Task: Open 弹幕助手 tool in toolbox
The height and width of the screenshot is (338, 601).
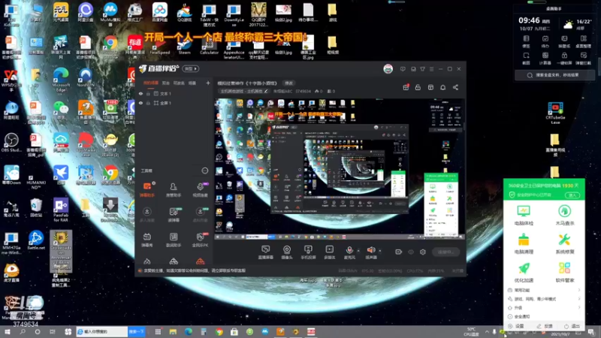Action: click(146, 189)
